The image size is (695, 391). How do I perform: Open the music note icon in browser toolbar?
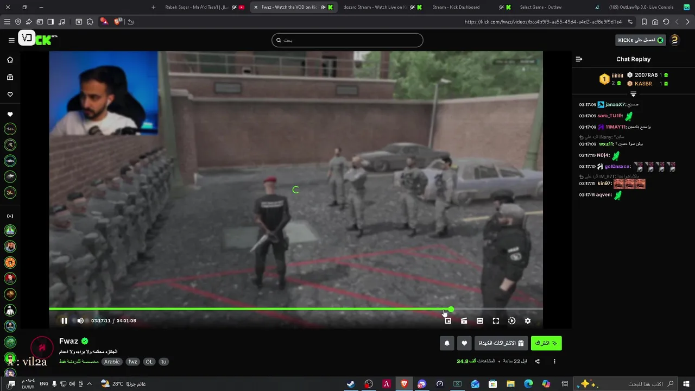[61, 22]
